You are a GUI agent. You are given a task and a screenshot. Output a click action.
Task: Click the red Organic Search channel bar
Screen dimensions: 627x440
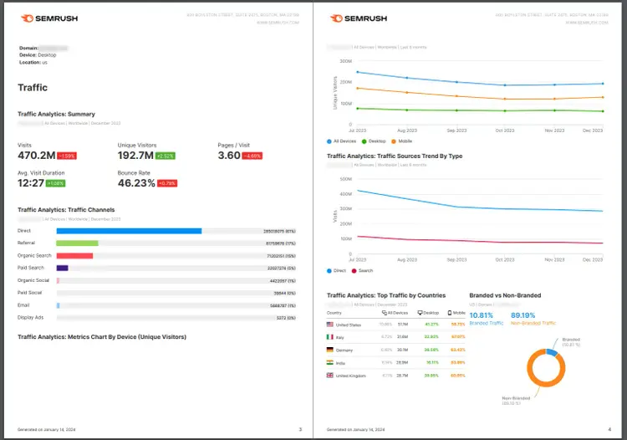[74, 256]
